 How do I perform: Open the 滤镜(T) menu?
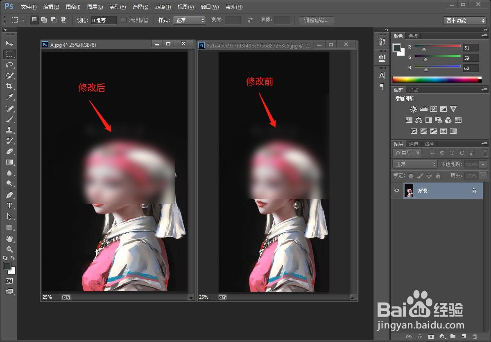163,7
